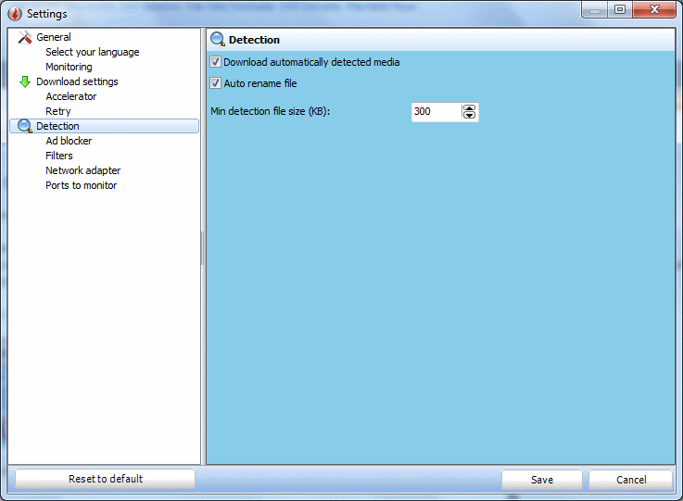Screen dimensions: 683x501
Task: Select the Detection category in the tree
Action: [x=104, y=126]
